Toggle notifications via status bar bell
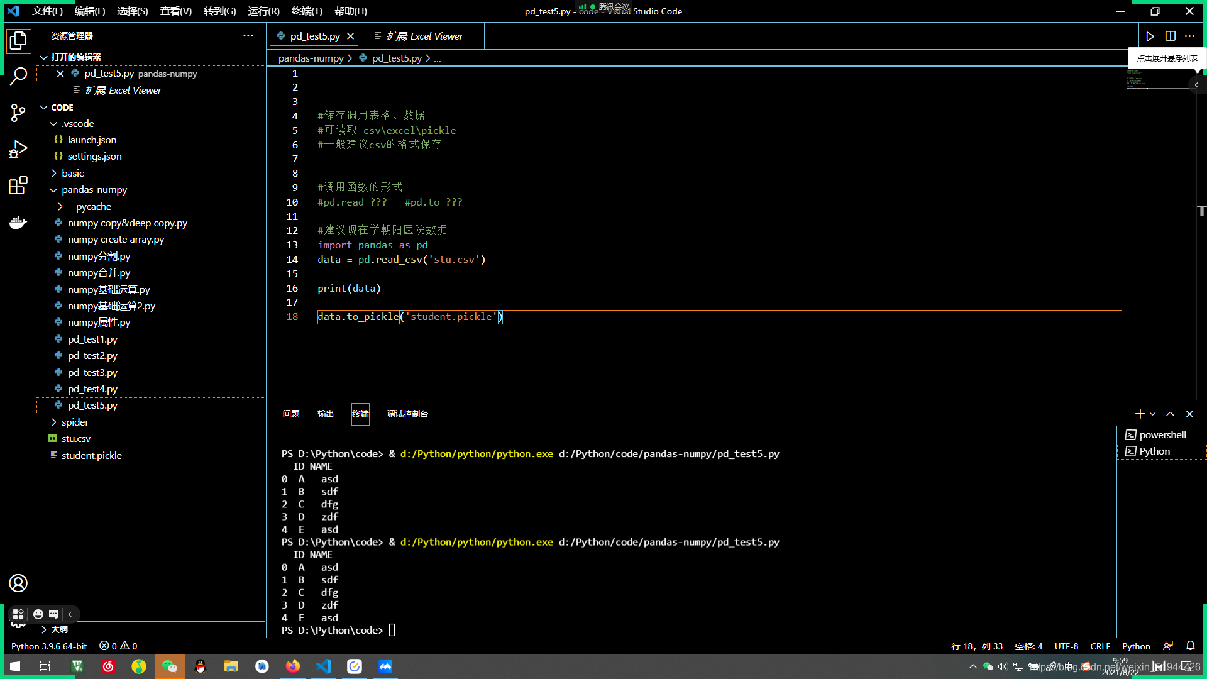 coord(1191,646)
